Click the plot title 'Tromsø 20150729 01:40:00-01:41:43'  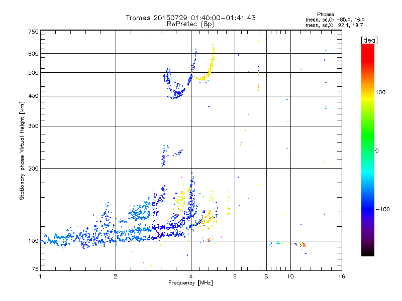[x=190, y=18]
